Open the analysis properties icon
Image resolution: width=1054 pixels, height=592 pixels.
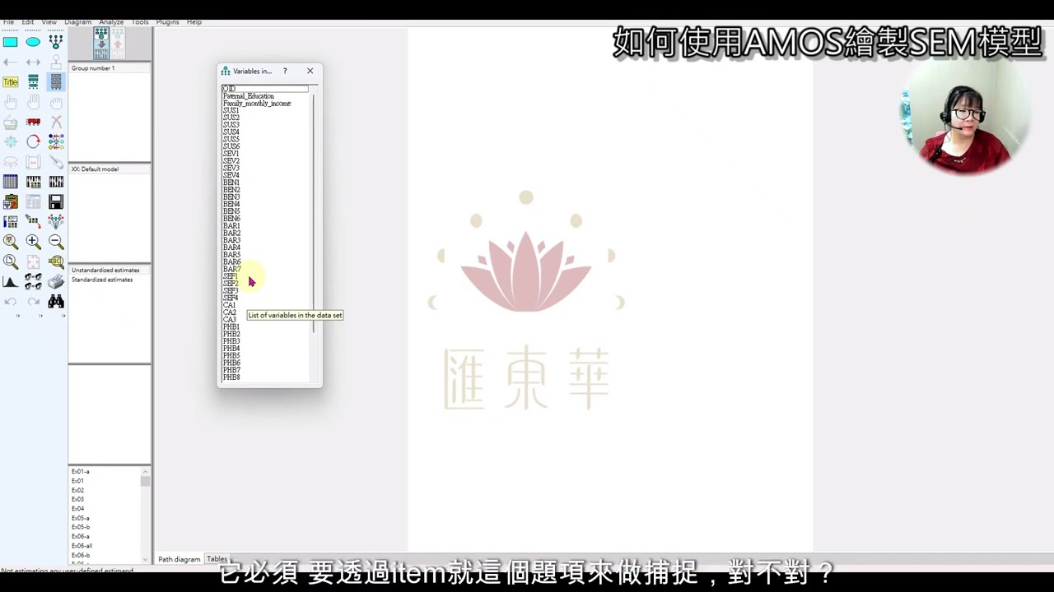point(33,182)
